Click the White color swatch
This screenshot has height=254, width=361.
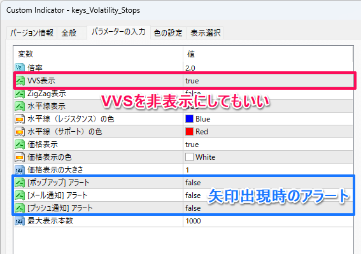189,157
